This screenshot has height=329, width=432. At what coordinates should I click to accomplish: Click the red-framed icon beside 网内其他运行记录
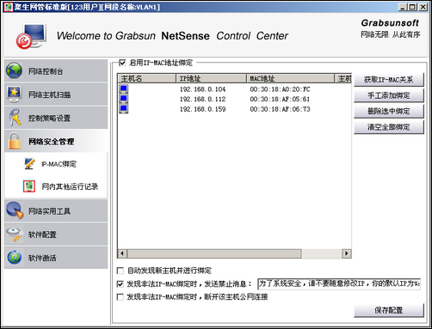coord(29,186)
